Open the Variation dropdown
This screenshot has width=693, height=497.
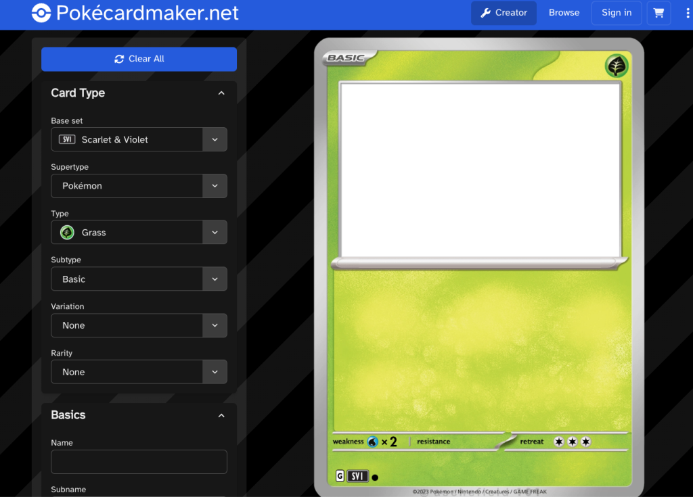(139, 326)
